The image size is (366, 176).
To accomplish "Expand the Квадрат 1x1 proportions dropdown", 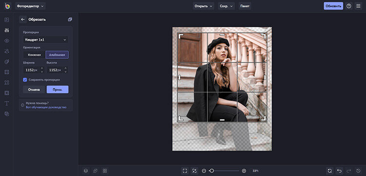I will tap(45, 40).
